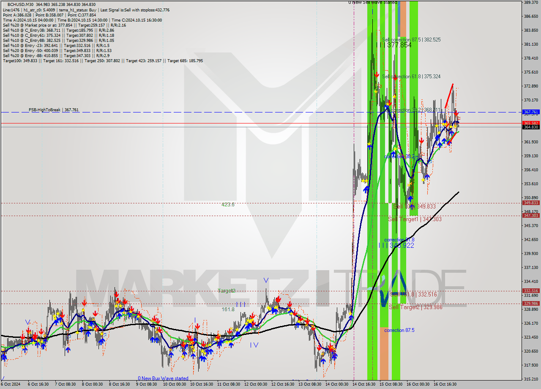This screenshot has width=541, height=389.
Task: Select the red 329.986 axis price tag
Action: coord(531,304)
